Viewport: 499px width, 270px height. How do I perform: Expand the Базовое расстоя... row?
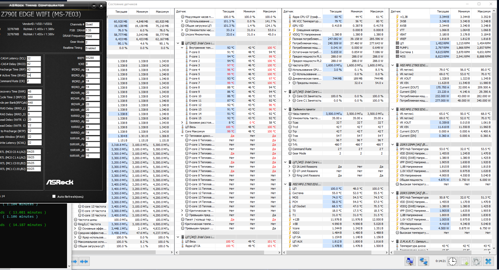[x=182, y=123]
